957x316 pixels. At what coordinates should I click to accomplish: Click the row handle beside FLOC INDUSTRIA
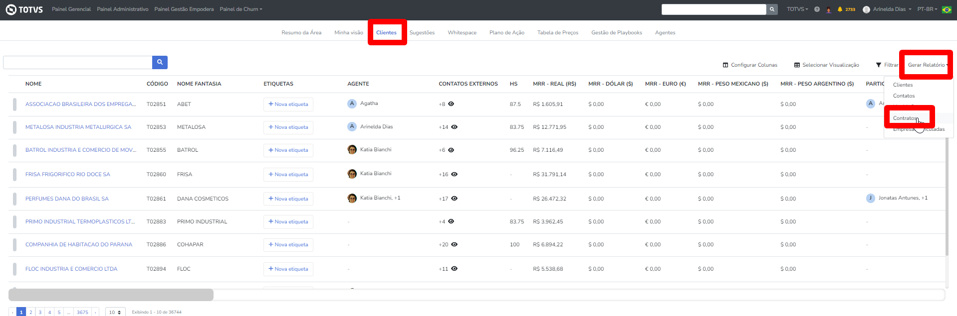(x=14, y=269)
